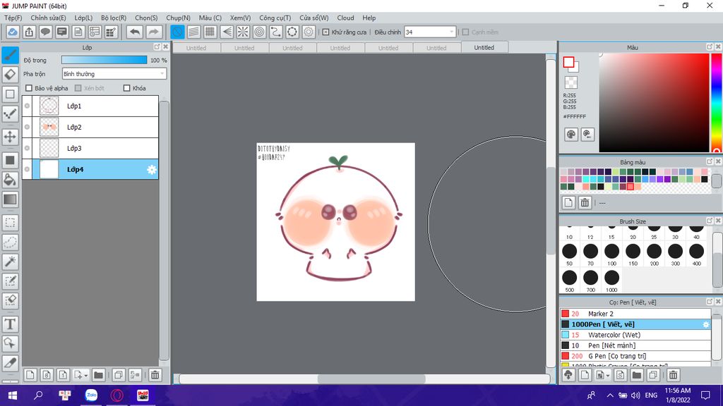Open the Lớp(L) menu

83,18
